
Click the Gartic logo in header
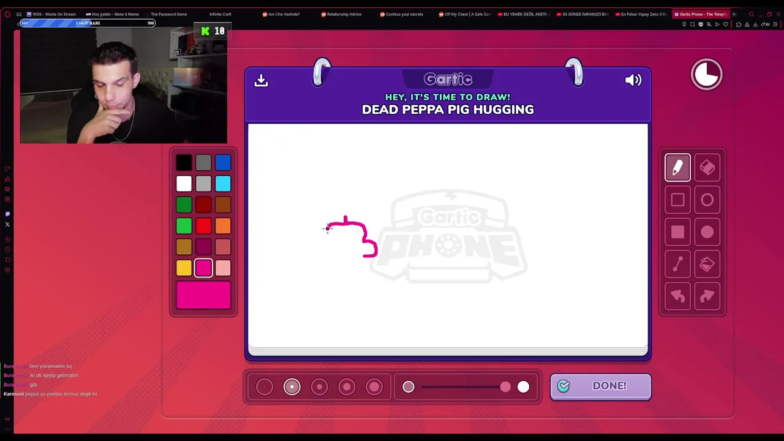(448, 79)
